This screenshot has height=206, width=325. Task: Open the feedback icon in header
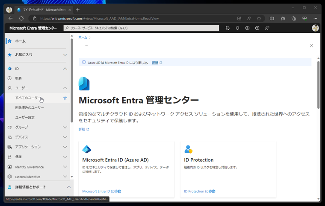[x=267, y=28]
